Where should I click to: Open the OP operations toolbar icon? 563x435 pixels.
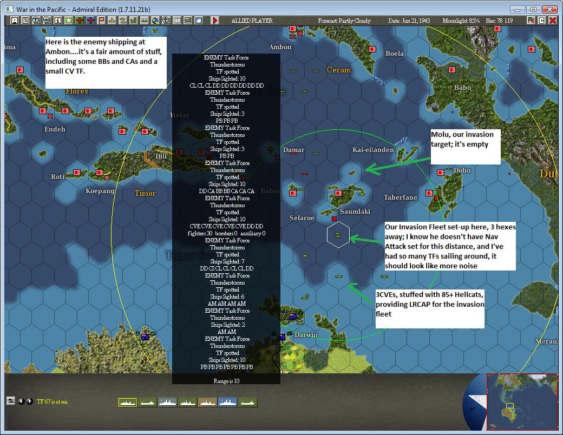point(177,21)
